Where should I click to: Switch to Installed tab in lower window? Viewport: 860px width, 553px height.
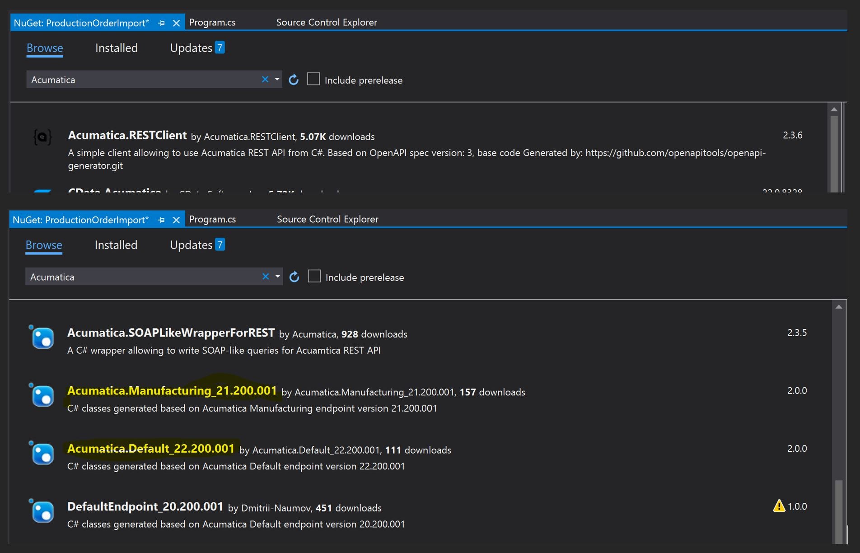click(x=116, y=245)
